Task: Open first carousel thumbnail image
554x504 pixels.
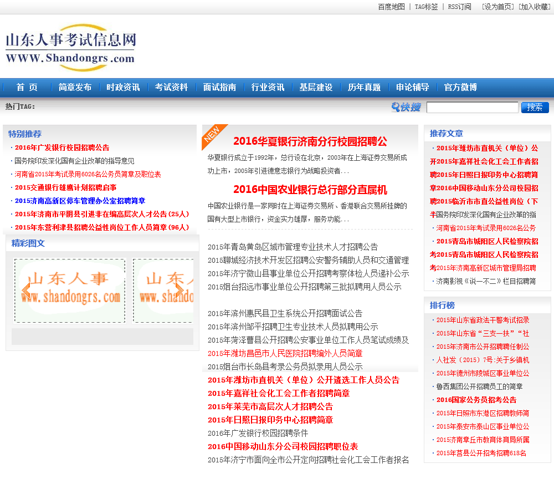Action: click(x=70, y=291)
